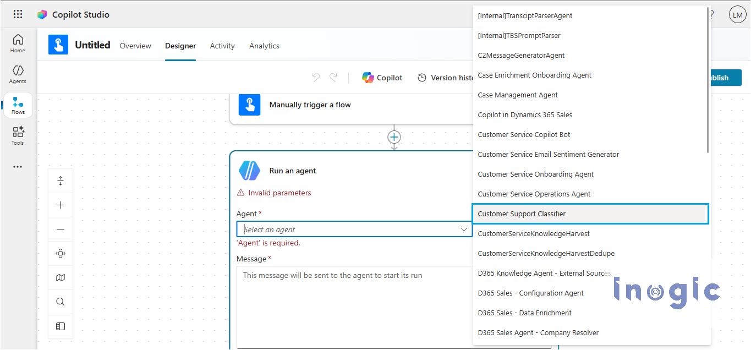Choose C2MessageGeneratorAgent option

click(x=590, y=55)
